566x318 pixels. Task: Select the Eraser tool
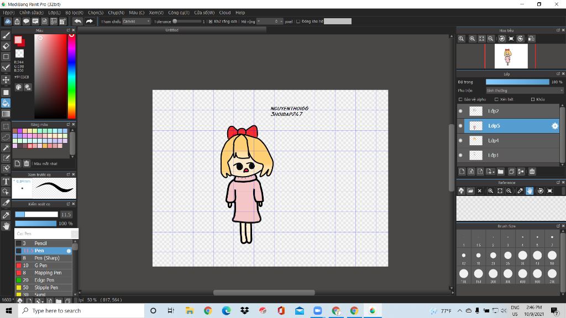point(6,46)
